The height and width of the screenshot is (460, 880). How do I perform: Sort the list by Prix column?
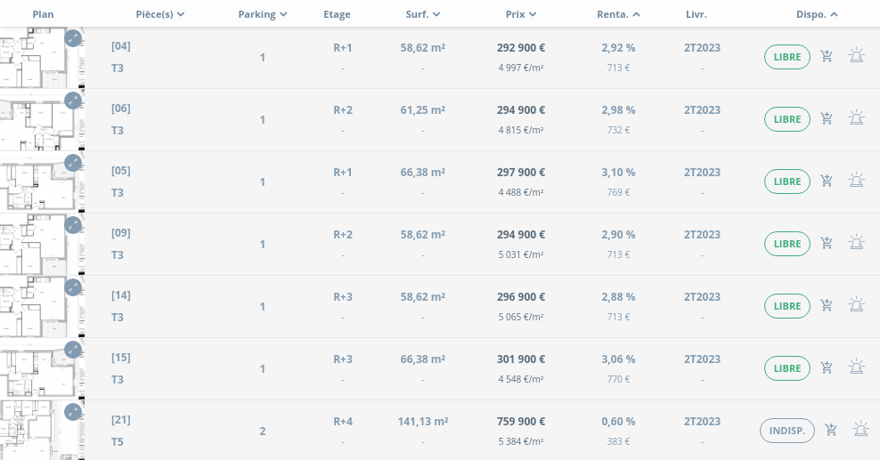point(520,14)
